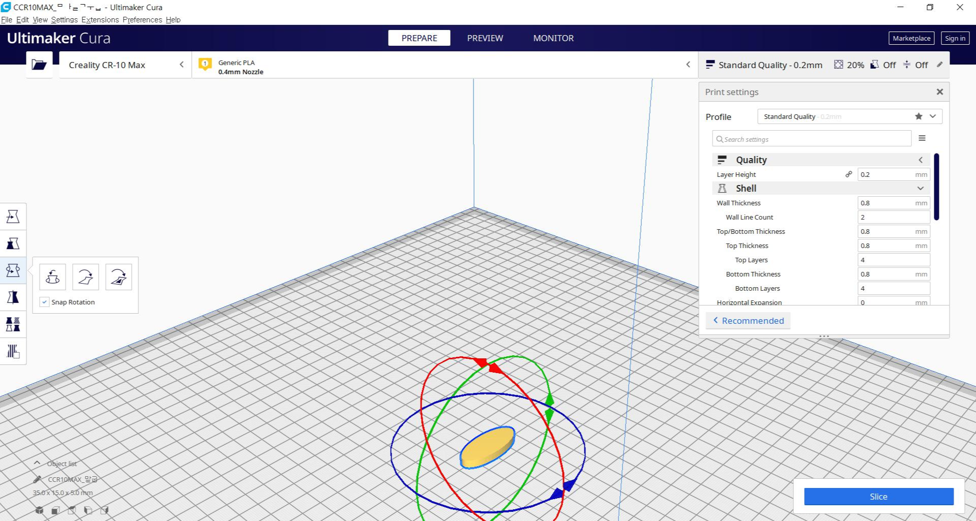The height and width of the screenshot is (521, 976).
Task: Open the Marketplace
Action: (x=911, y=38)
